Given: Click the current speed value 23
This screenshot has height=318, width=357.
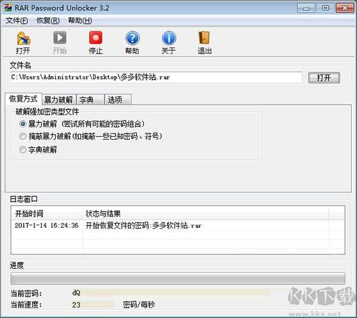Looking at the screenshot, I should tap(76, 304).
